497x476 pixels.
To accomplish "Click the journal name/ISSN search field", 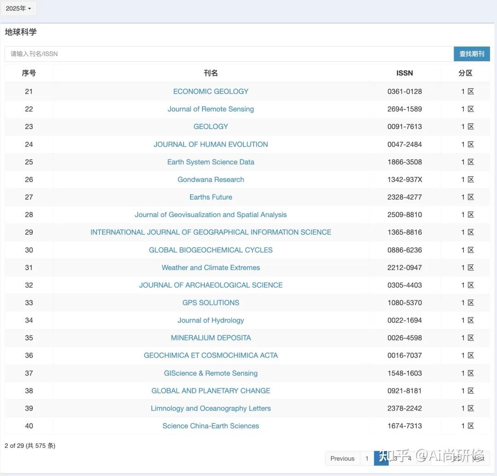I will (x=229, y=54).
